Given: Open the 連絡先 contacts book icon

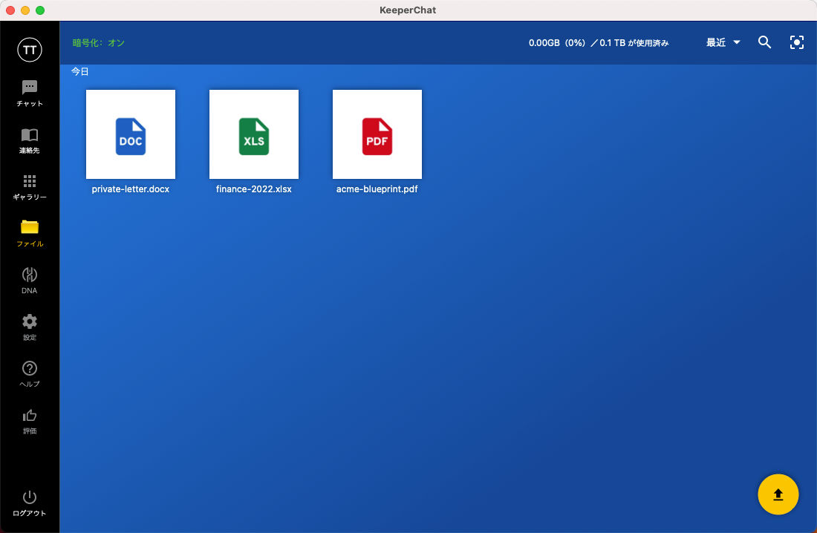Looking at the screenshot, I should click(30, 135).
